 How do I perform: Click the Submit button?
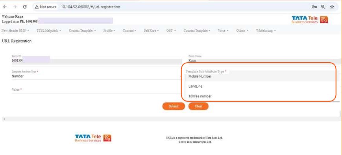pos(174,106)
